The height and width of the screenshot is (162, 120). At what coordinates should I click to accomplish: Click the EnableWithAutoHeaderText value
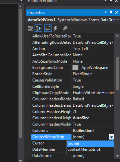pyautogui.click(x=93, y=93)
